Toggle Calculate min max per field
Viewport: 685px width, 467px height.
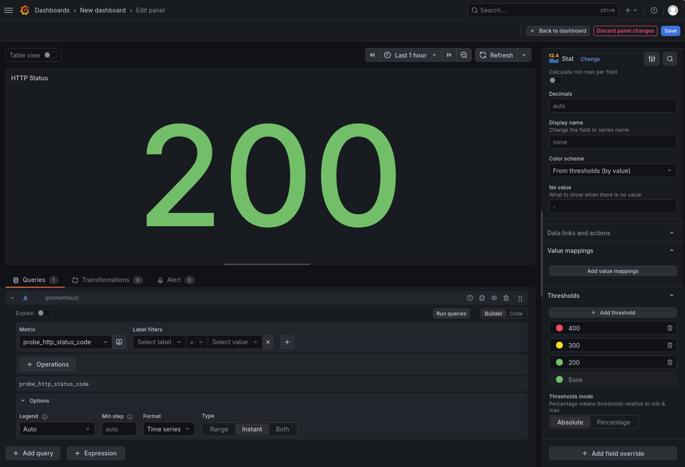556,80
